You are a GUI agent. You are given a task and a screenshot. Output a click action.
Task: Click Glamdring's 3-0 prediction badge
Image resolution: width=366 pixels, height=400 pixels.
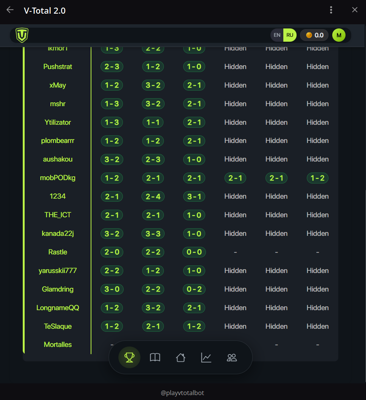tap(112, 289)
